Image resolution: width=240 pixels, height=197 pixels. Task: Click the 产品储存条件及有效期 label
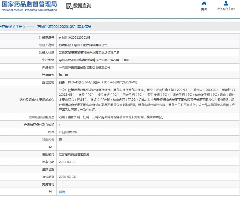tap(39, 125)
